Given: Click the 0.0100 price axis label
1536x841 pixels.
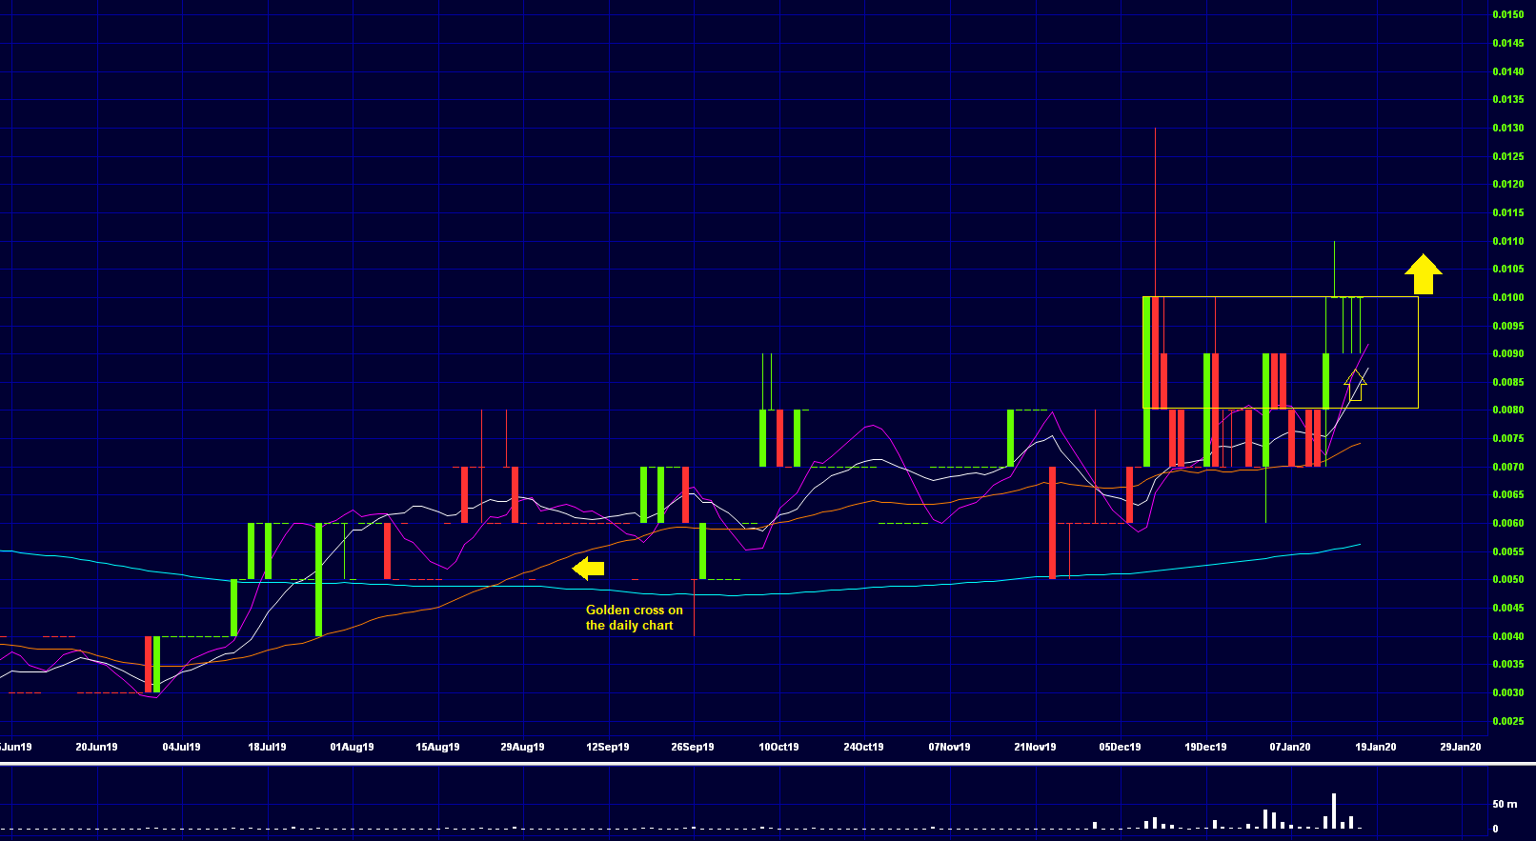Looking at the screenshot, I should (x=1507, y=297).
